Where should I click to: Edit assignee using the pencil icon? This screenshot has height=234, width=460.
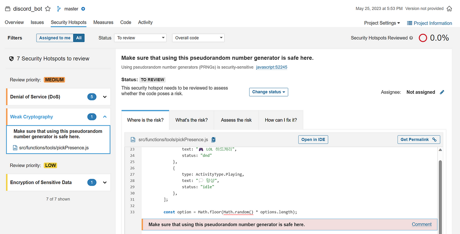(442, 92)
